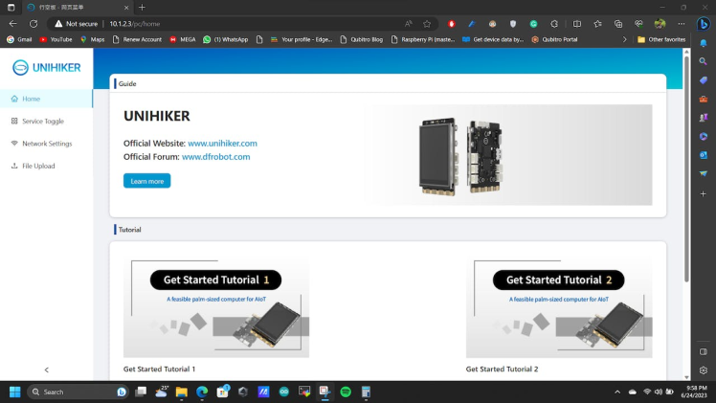Click the Learn more button

click(147, 181)
